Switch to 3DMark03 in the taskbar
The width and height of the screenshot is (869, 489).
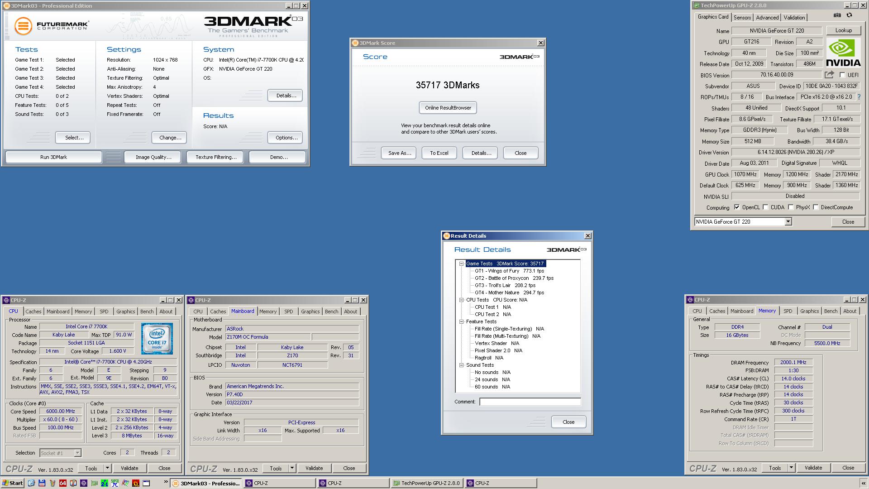206,483
